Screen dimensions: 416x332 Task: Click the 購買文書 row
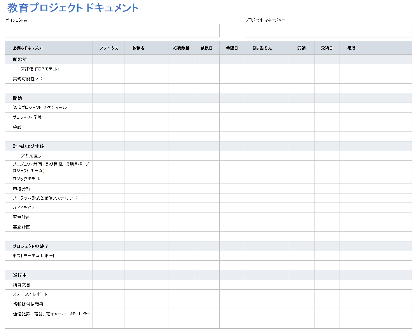point(208,285)
